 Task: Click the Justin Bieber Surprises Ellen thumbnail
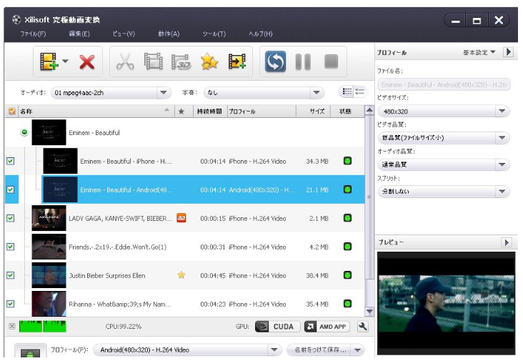coord(49,275)
